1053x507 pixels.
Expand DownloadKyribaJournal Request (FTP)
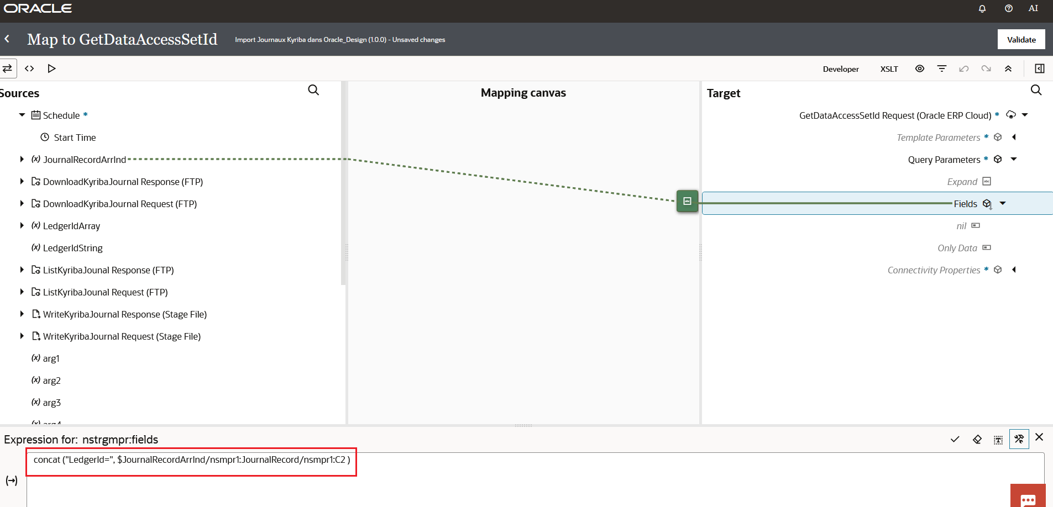click(x=22, y=203)
